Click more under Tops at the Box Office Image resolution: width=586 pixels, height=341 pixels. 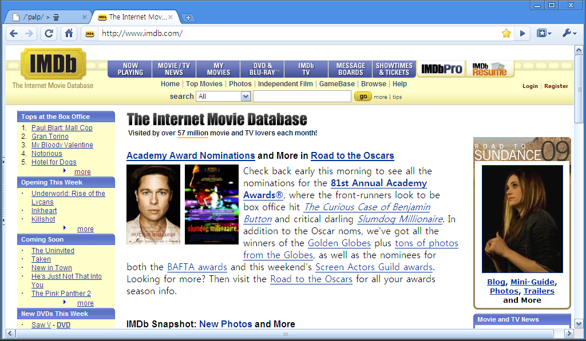(82, 172)
